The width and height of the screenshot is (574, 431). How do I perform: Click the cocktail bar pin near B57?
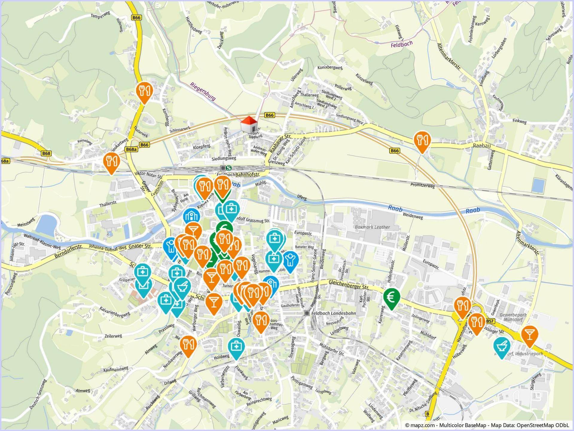pos(529,334)
